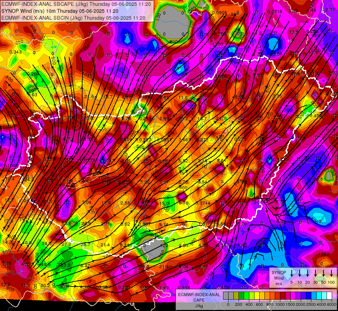Pick the dark green CAPE legend swatch

[241, 296]
